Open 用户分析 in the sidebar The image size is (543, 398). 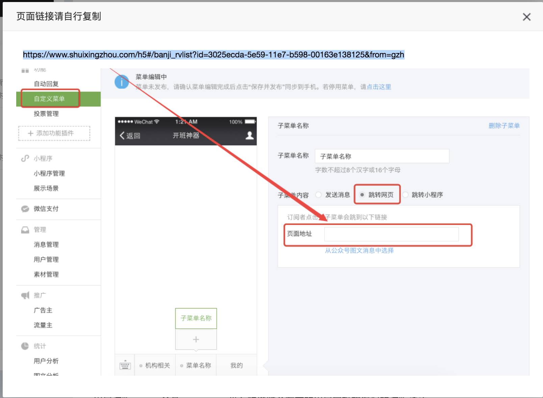pyautogui.click(x=46, y=361)
